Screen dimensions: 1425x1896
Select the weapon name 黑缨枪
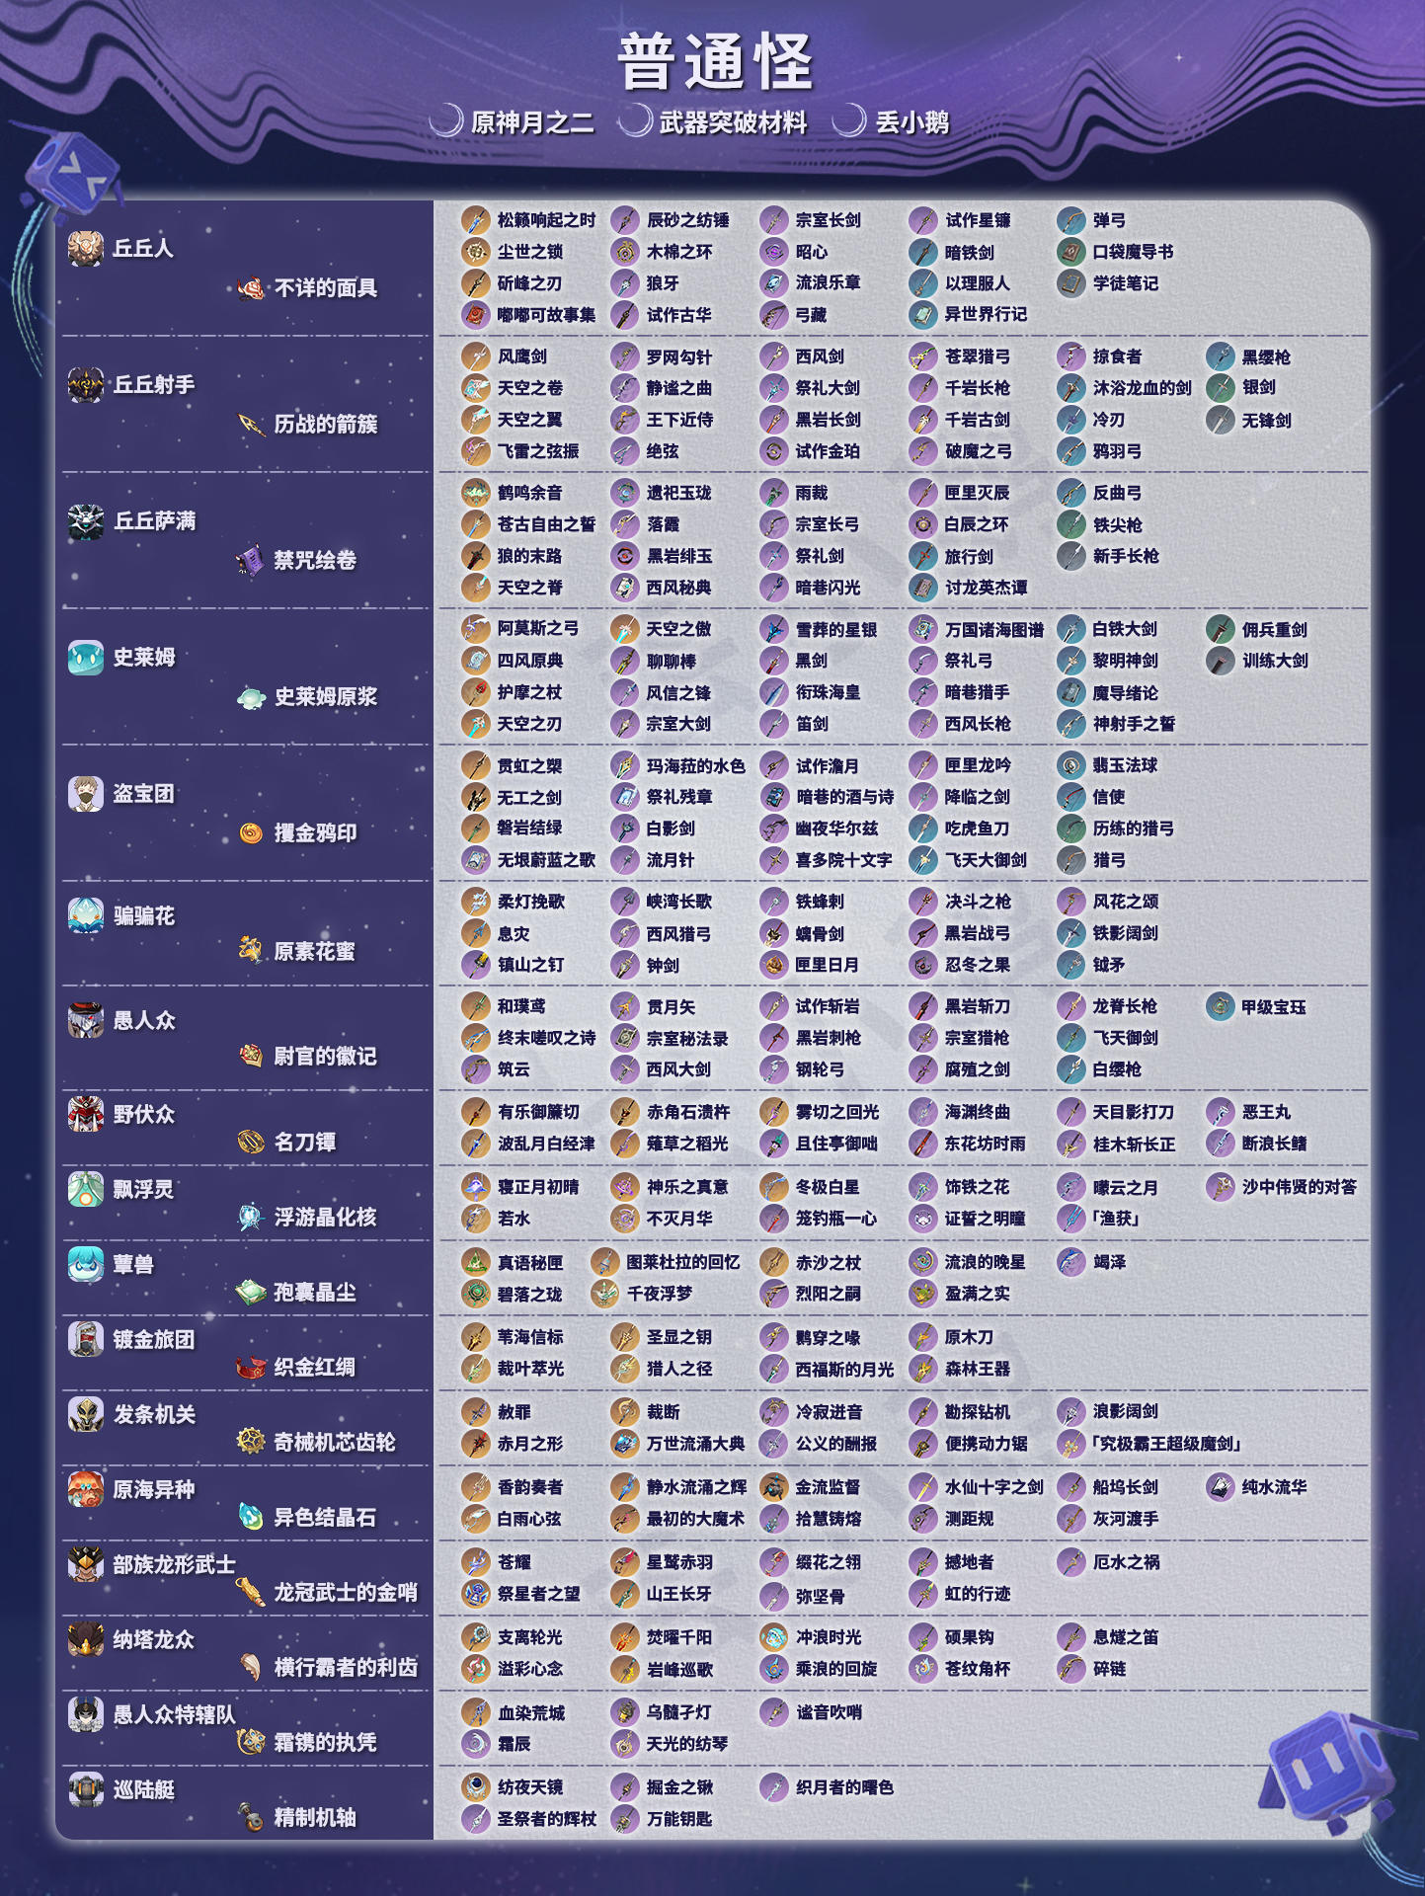click(x=1266, y=356)
